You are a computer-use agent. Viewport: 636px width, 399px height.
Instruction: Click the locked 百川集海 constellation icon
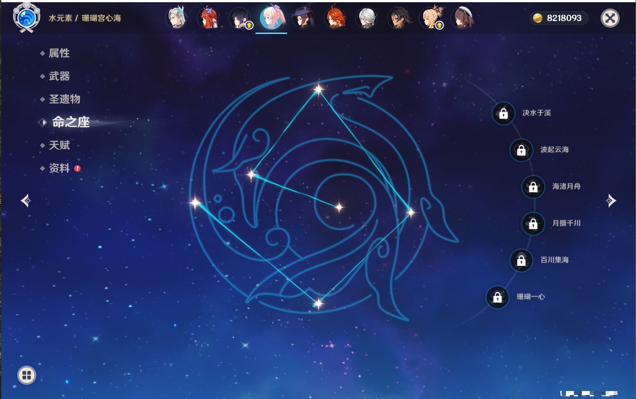pos(521,260)
